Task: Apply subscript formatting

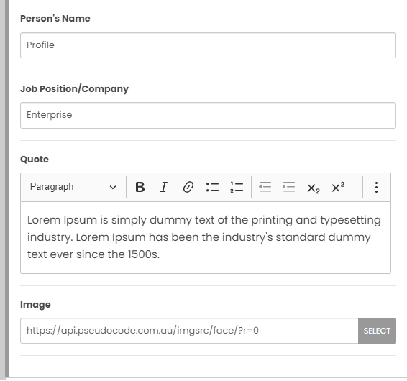Action: click(x=314, y=188)
